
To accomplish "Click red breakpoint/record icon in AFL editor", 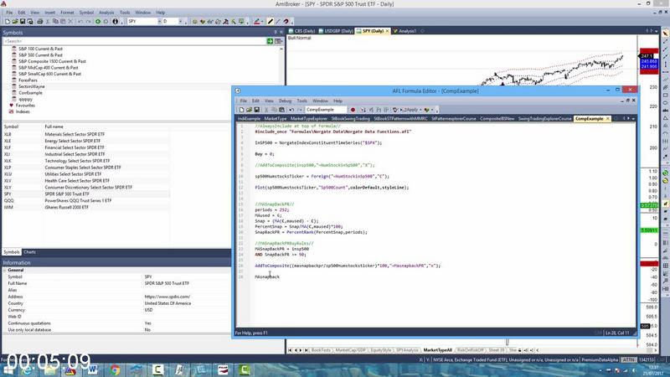I will 353,110.
